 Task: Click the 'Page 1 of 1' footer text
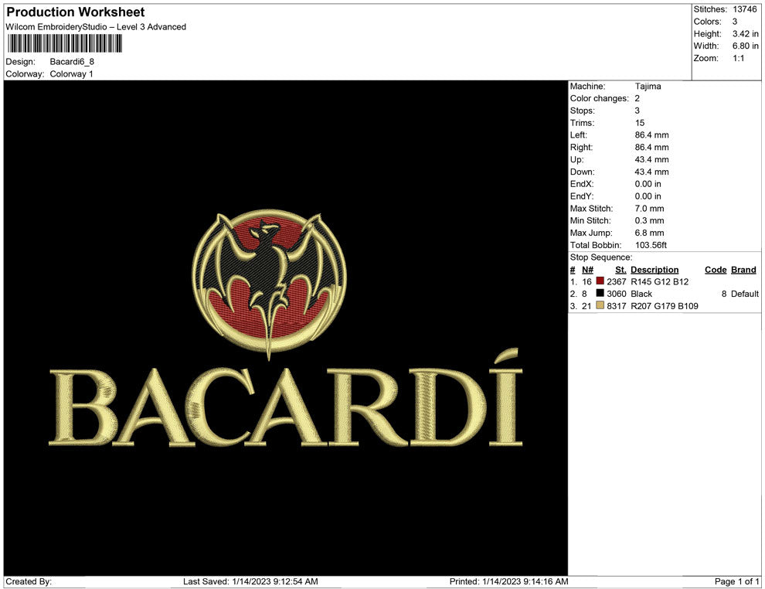coord(736,581)
